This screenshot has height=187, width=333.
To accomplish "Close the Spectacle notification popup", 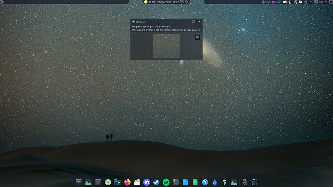I will coord(199,22).
